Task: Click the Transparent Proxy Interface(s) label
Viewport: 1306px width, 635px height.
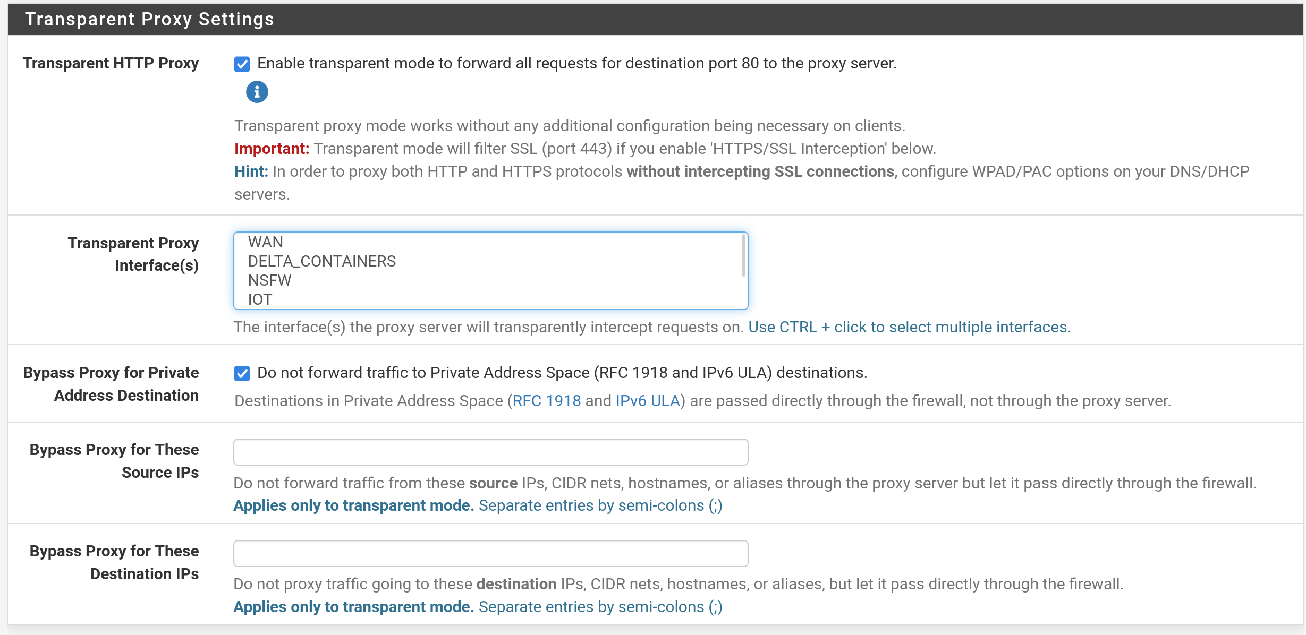Action: pos(133,254)
